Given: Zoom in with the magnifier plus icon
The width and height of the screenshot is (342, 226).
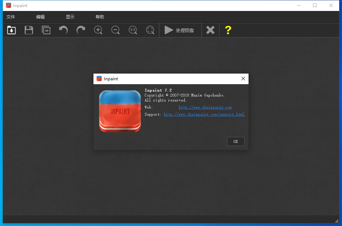Looking at the screenshot, I should pos(98,30).
